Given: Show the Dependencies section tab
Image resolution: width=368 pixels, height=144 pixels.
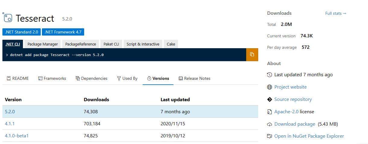Looking at the screenshot, I should pyautogui.click(x=92, y=78).
